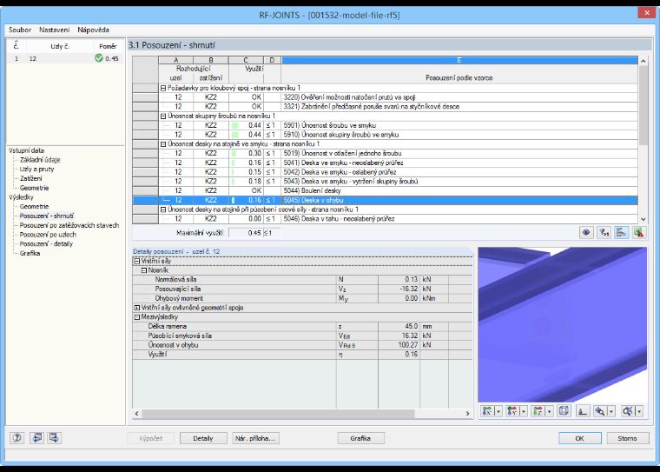Open dropdown arrow next to Z view icon
This screenshot has width=660, height=472.
[x=549, y=411]
